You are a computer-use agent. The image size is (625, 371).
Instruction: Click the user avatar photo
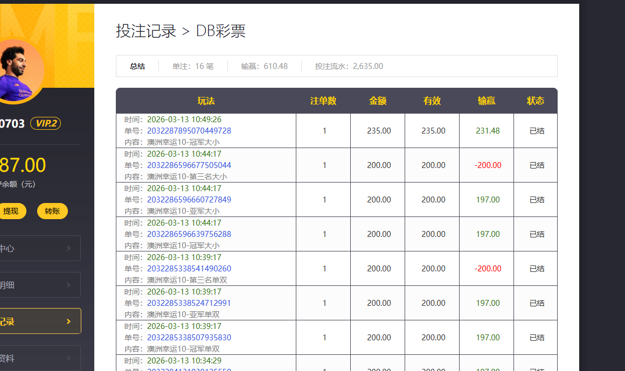tap(16, 70)
